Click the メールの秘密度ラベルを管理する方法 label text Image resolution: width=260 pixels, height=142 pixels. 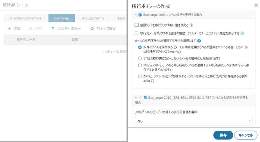click(x=165, y=41)
